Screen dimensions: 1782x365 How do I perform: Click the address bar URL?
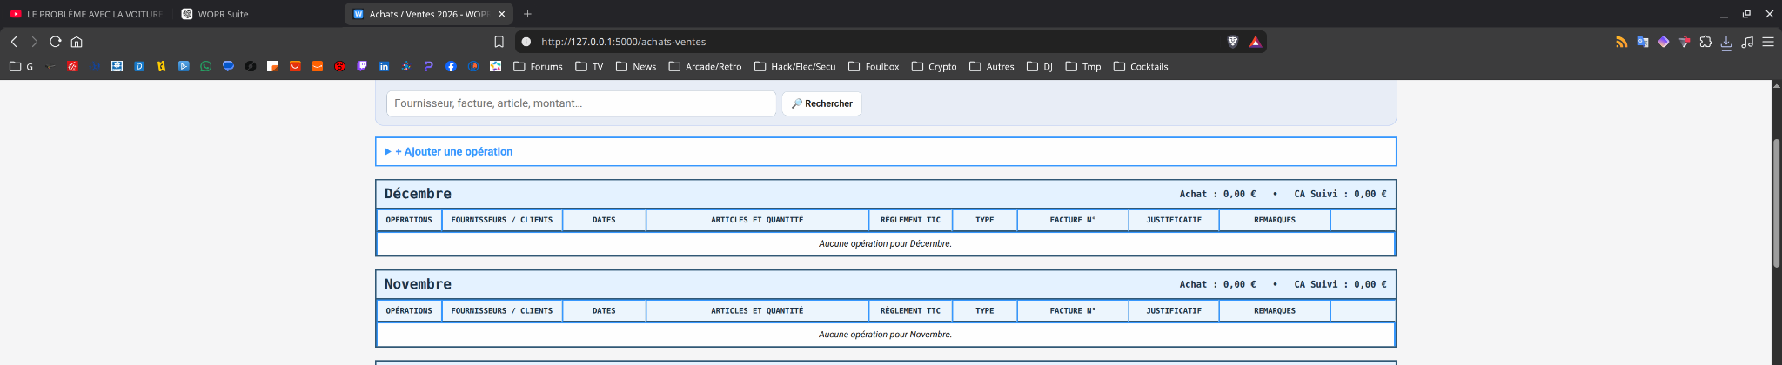[623, 42]
